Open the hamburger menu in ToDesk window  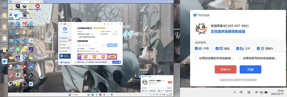(111, 24)
